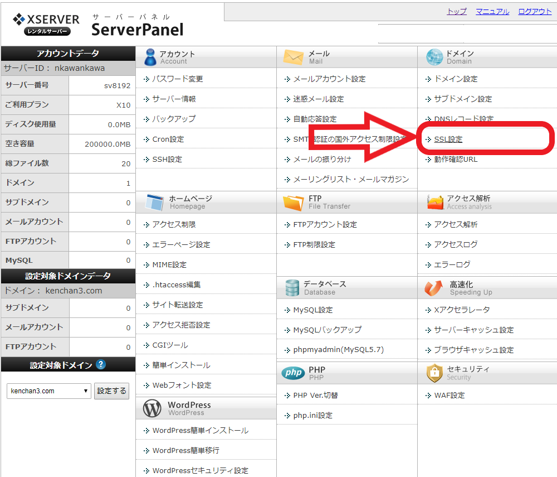Open エラーページ設定

(x=181, y=245)
